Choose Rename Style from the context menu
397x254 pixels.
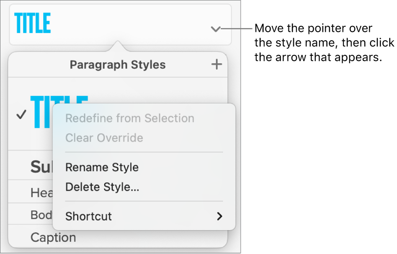click(102, 167)
